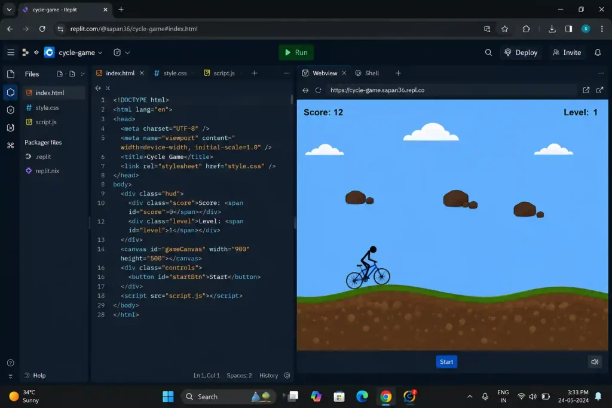
Task: Expand the sidebar bottom chevron
Action: pos(11,376)
